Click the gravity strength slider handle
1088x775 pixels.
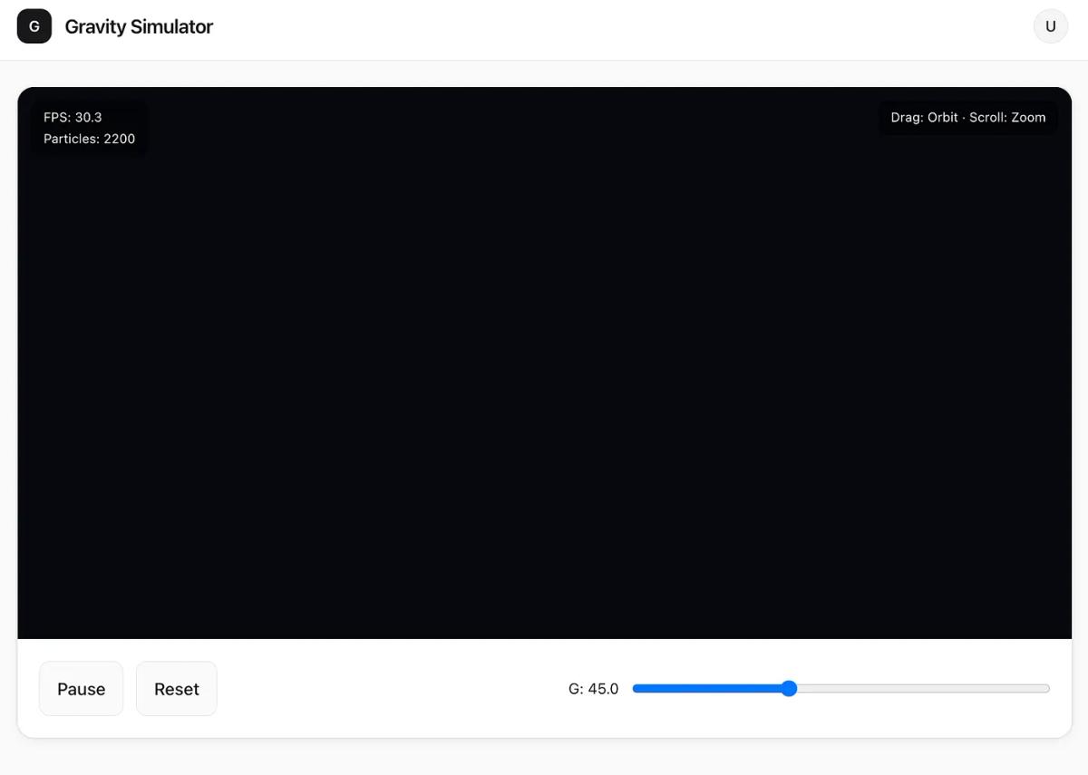tap(789, 689)
